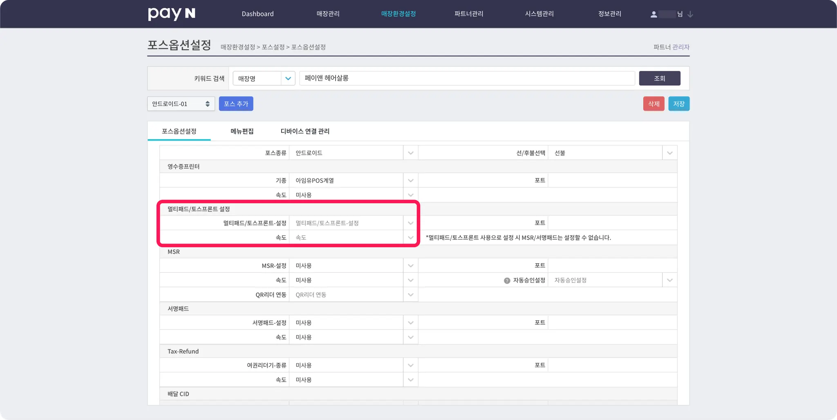
Task: Click the 영수증프린터 포트 input field
Action: (x=612, y=180)
